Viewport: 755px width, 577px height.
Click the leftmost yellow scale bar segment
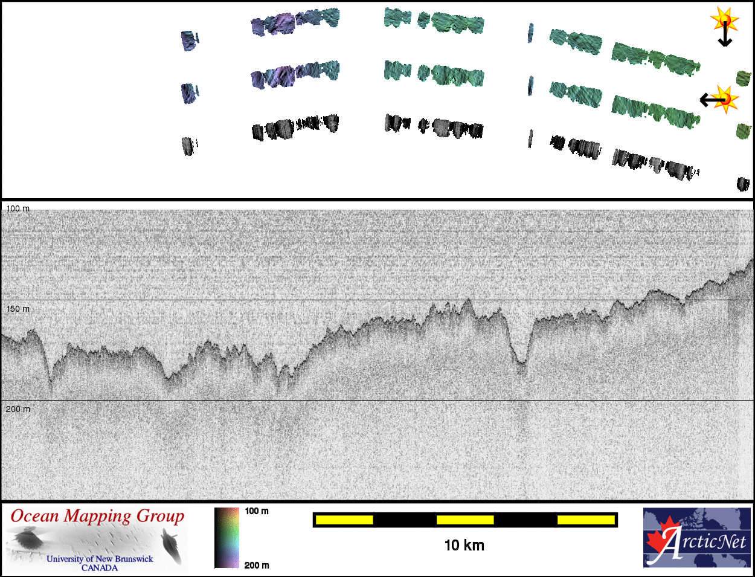[344, 520]
